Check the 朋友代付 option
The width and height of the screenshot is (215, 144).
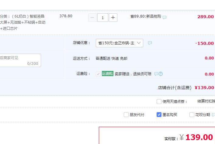point(126,115)
